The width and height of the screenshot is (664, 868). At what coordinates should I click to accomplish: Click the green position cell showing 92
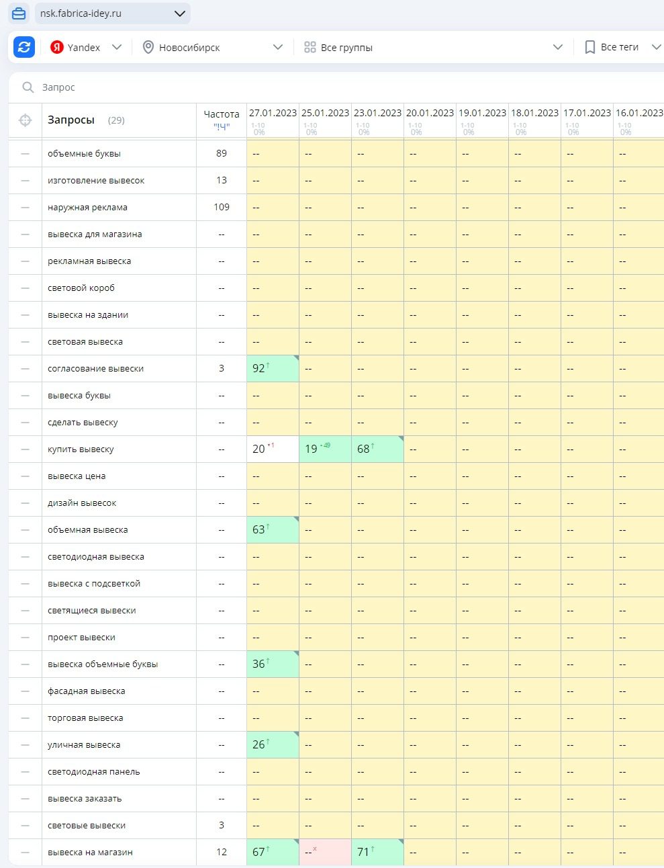click(x=272, y=369)
